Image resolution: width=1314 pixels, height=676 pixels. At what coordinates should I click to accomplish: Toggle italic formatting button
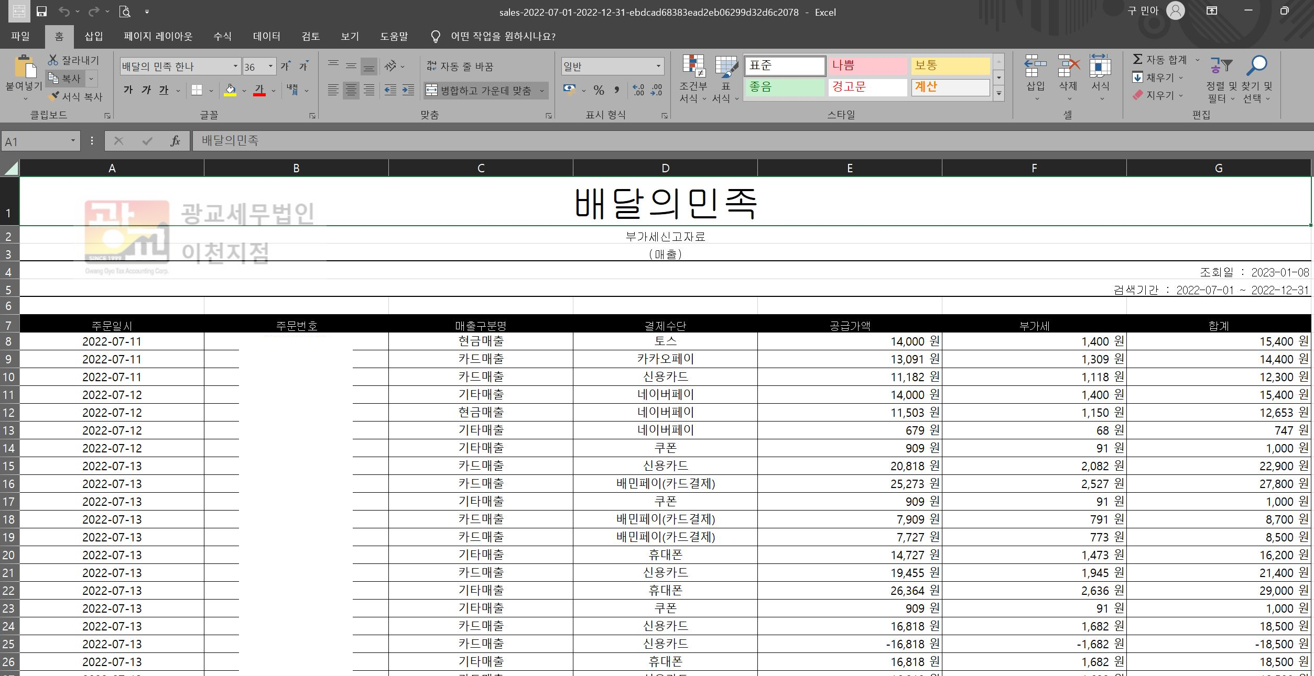coord(146,90)
